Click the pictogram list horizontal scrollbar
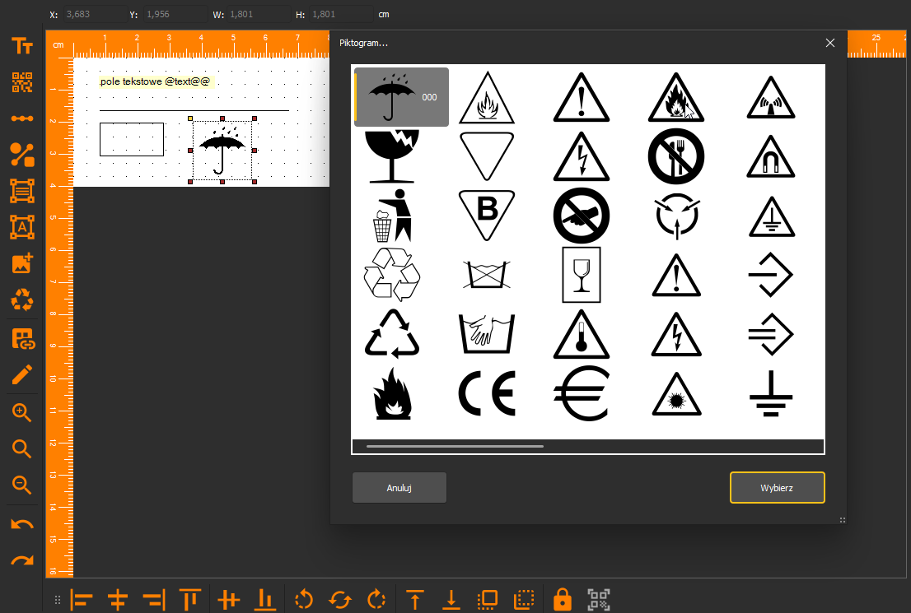 pos(455,447)
